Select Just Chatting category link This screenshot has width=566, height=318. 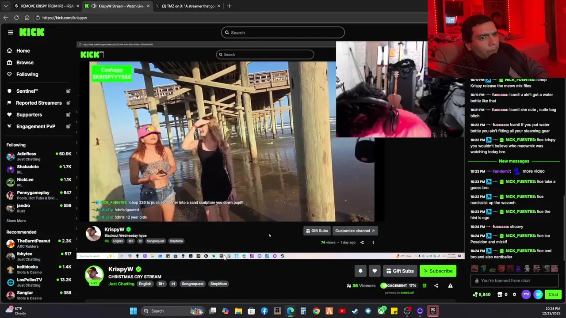coord(121,284)
